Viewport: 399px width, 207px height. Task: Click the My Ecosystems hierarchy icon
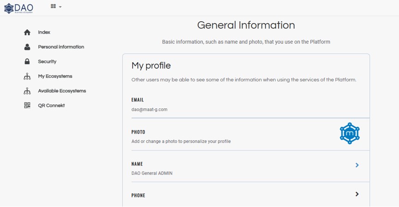[x=27, y=77]
